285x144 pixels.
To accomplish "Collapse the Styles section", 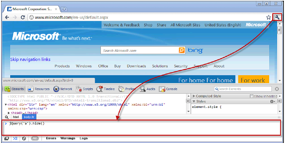I will point(194,102).
